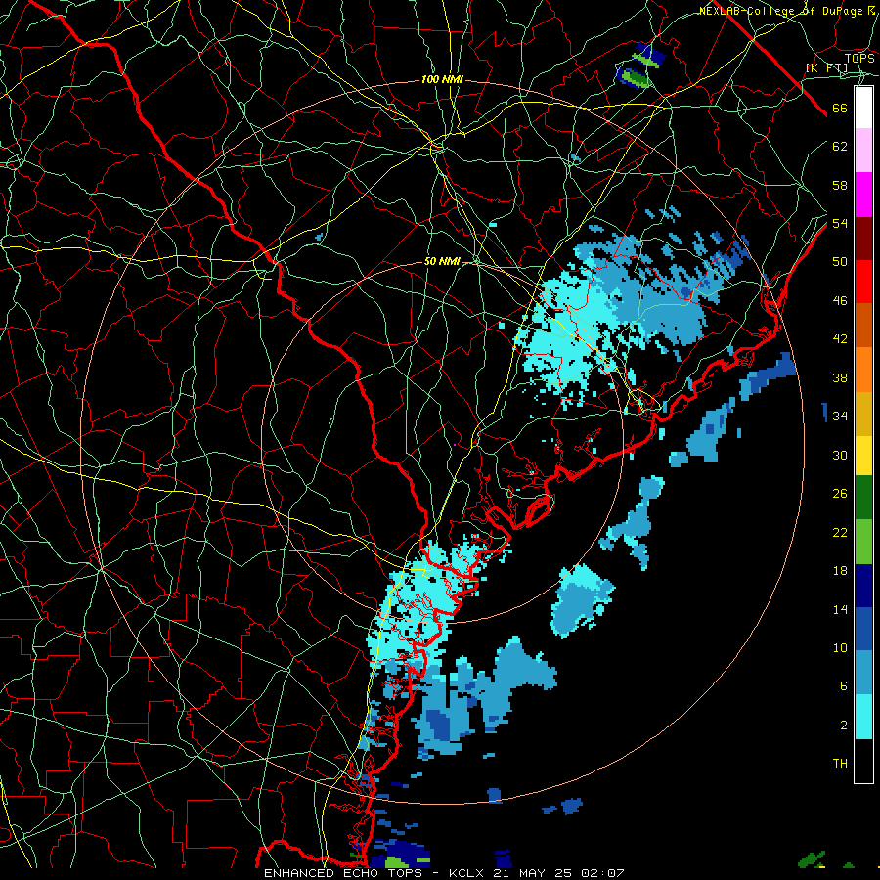This screenshot has width=880, height=880.
Task: Select the "58" legend number
Action: 840,185
